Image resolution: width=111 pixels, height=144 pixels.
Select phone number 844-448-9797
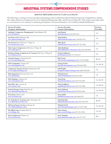coord(79,97)
